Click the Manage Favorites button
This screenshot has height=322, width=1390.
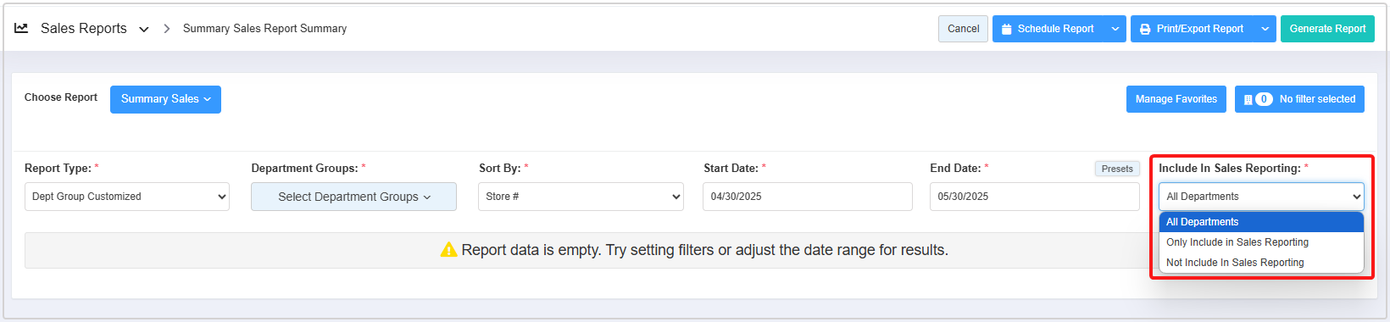tap(1176, 99)
